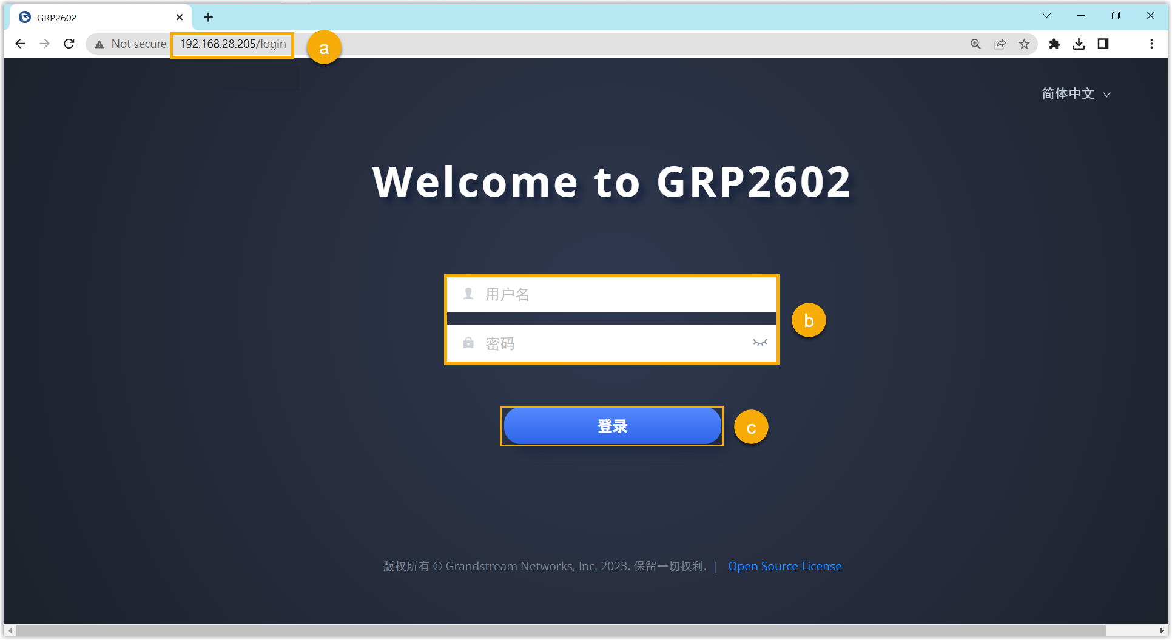Click the Not secure site info indicator
Image resolution: width=1172 pixels, height=640 pixels.
click(130, 44)
